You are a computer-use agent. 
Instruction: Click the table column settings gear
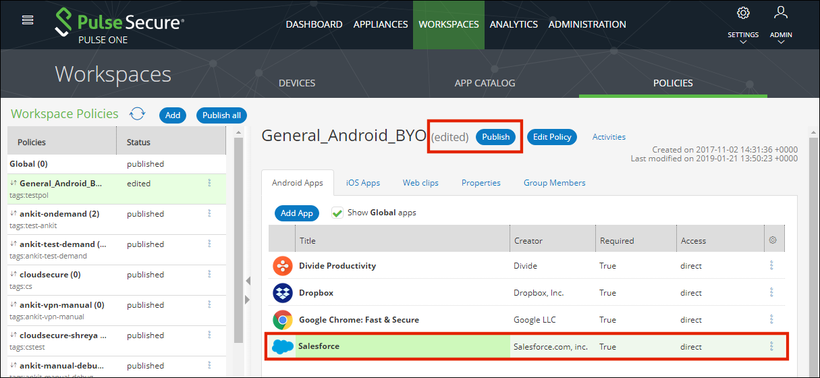[773, 240]
